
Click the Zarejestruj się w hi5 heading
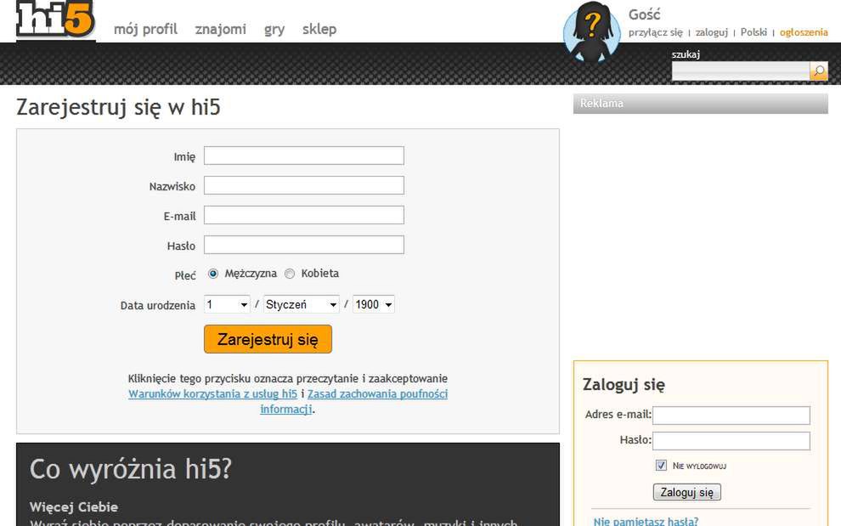[118, 107]
